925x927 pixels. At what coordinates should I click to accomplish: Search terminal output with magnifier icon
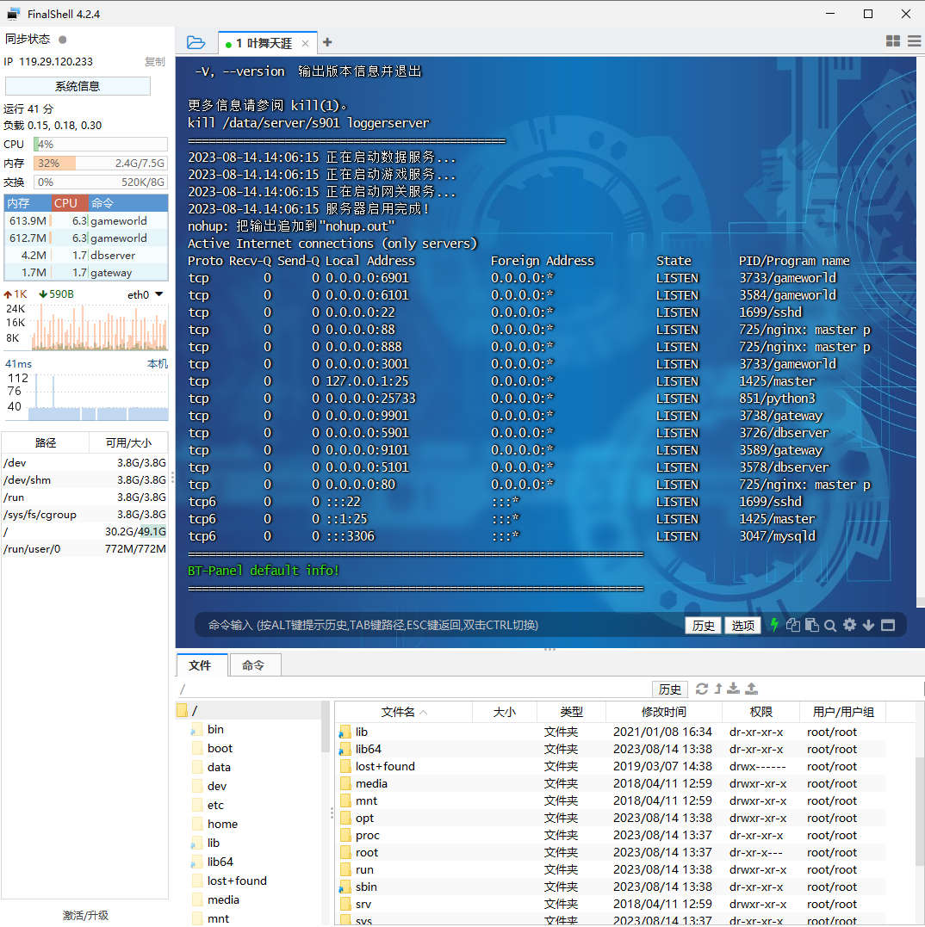pos(830,626)
